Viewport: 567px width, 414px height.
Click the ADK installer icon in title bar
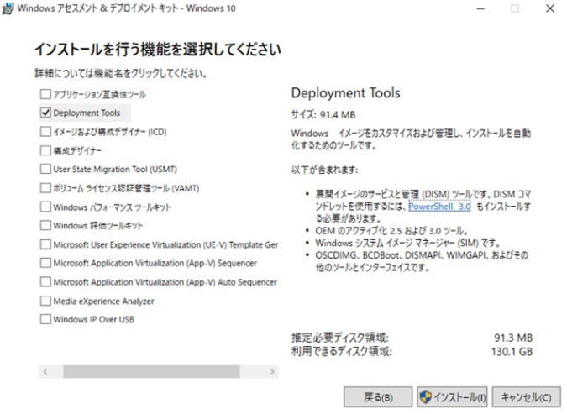pyautogui.click(x=8, y=8)
